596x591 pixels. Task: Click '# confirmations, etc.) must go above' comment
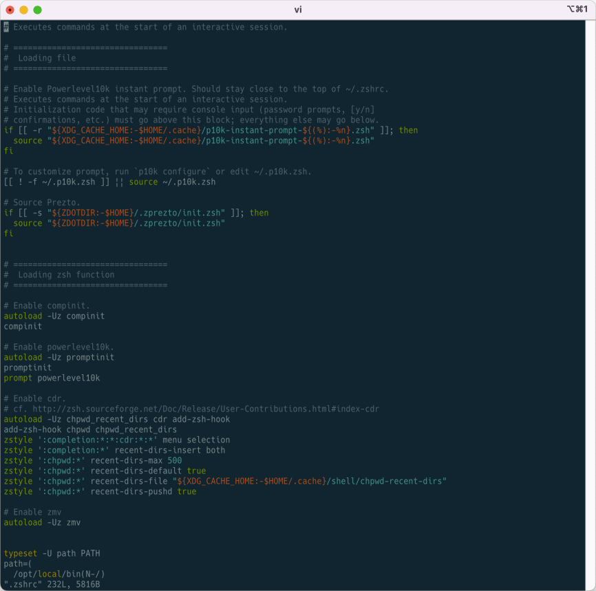click(191, 120)
